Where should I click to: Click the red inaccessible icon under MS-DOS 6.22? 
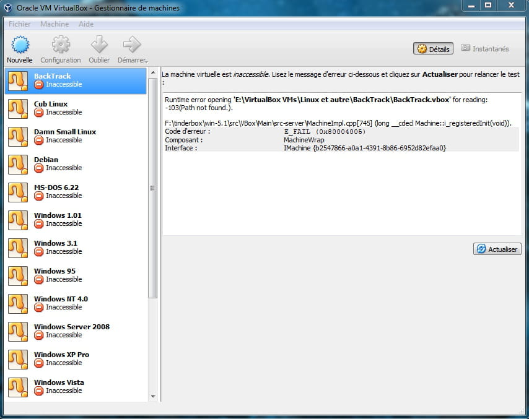[x=39, y=196]
